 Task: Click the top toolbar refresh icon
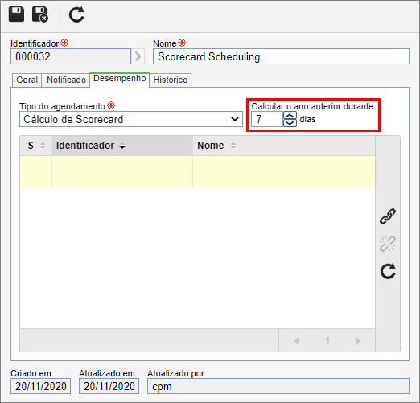76,14
